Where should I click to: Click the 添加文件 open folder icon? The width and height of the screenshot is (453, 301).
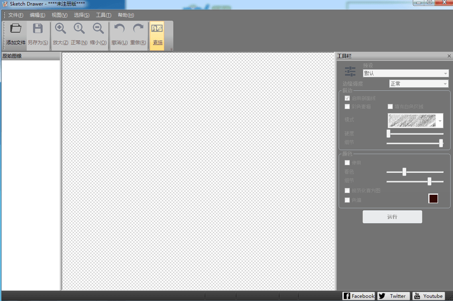point(16,29)
